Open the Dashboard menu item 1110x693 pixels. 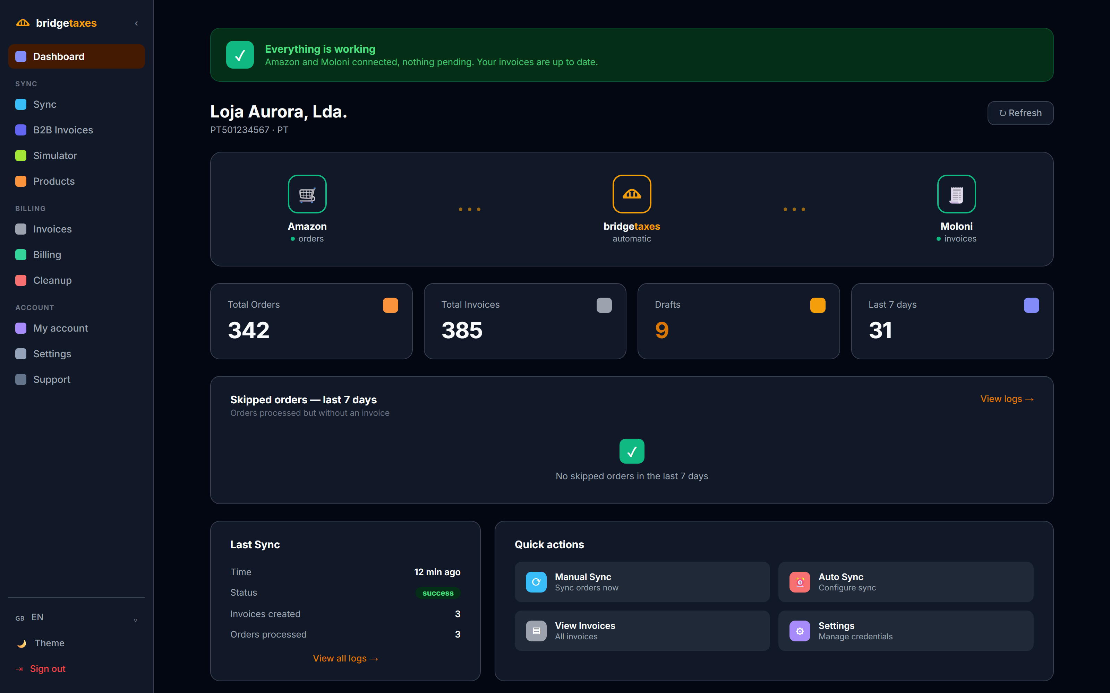tap(77, 56)
